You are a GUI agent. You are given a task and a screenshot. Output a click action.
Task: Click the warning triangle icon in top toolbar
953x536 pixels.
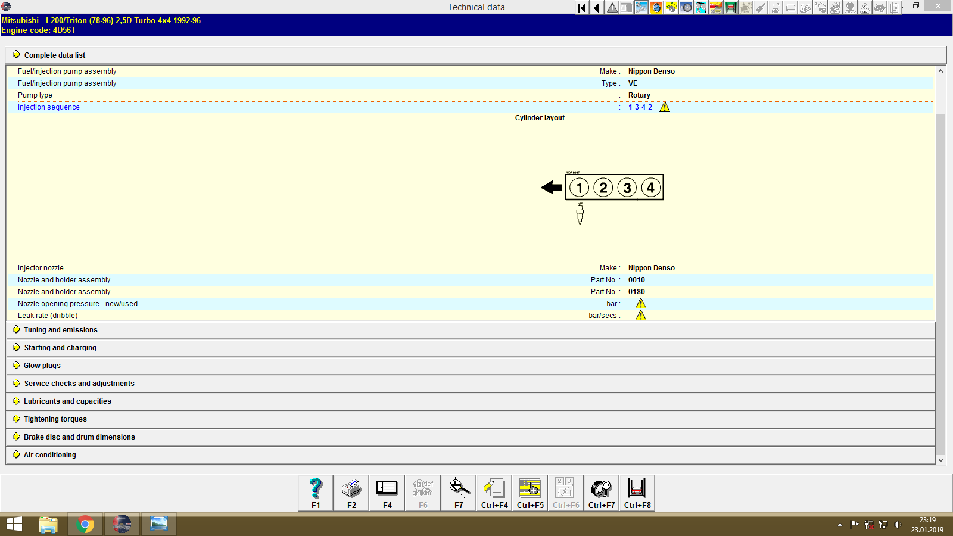[612, 8]
